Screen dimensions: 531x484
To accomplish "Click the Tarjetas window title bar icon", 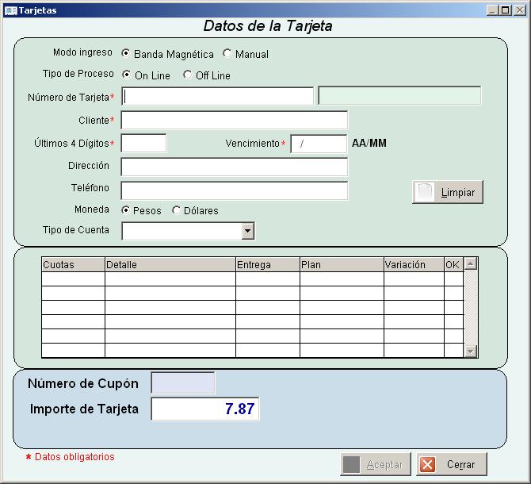I will 10,10.
